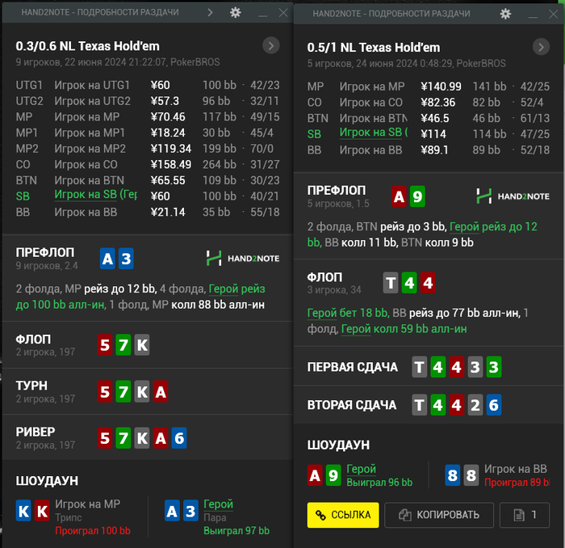Click the gray K card on left flop row
The image size is (565, 548).
142,345
